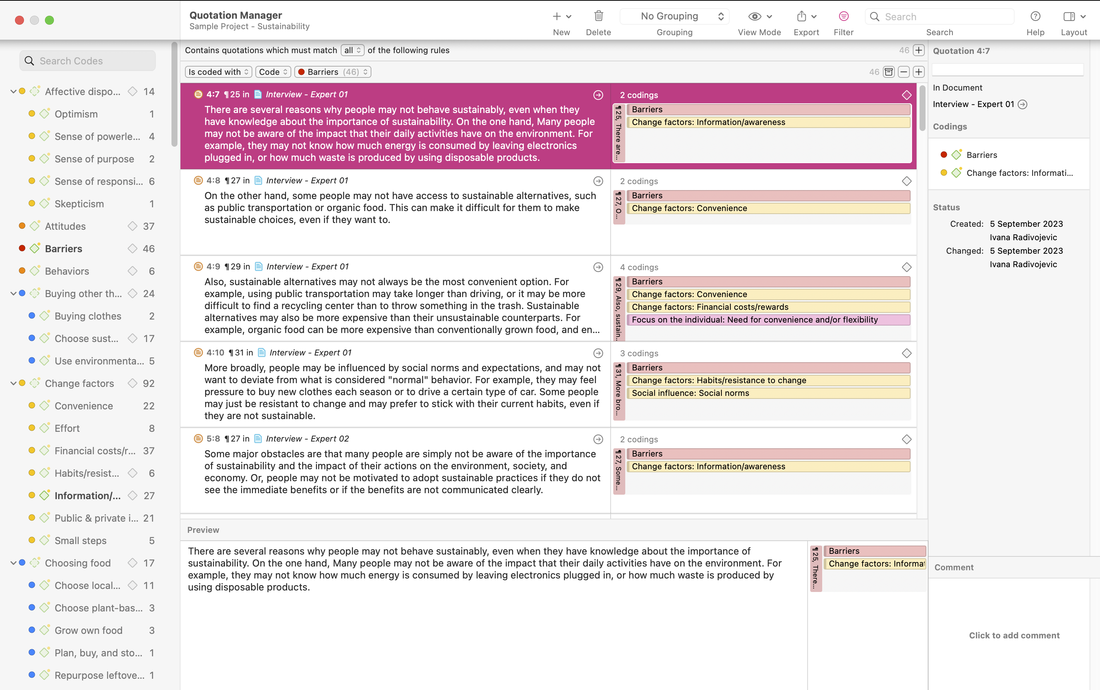Viewport: 1100px width, 690px height.
Task: Click the Layout panel icon
Action: (x=1073, y=16)
